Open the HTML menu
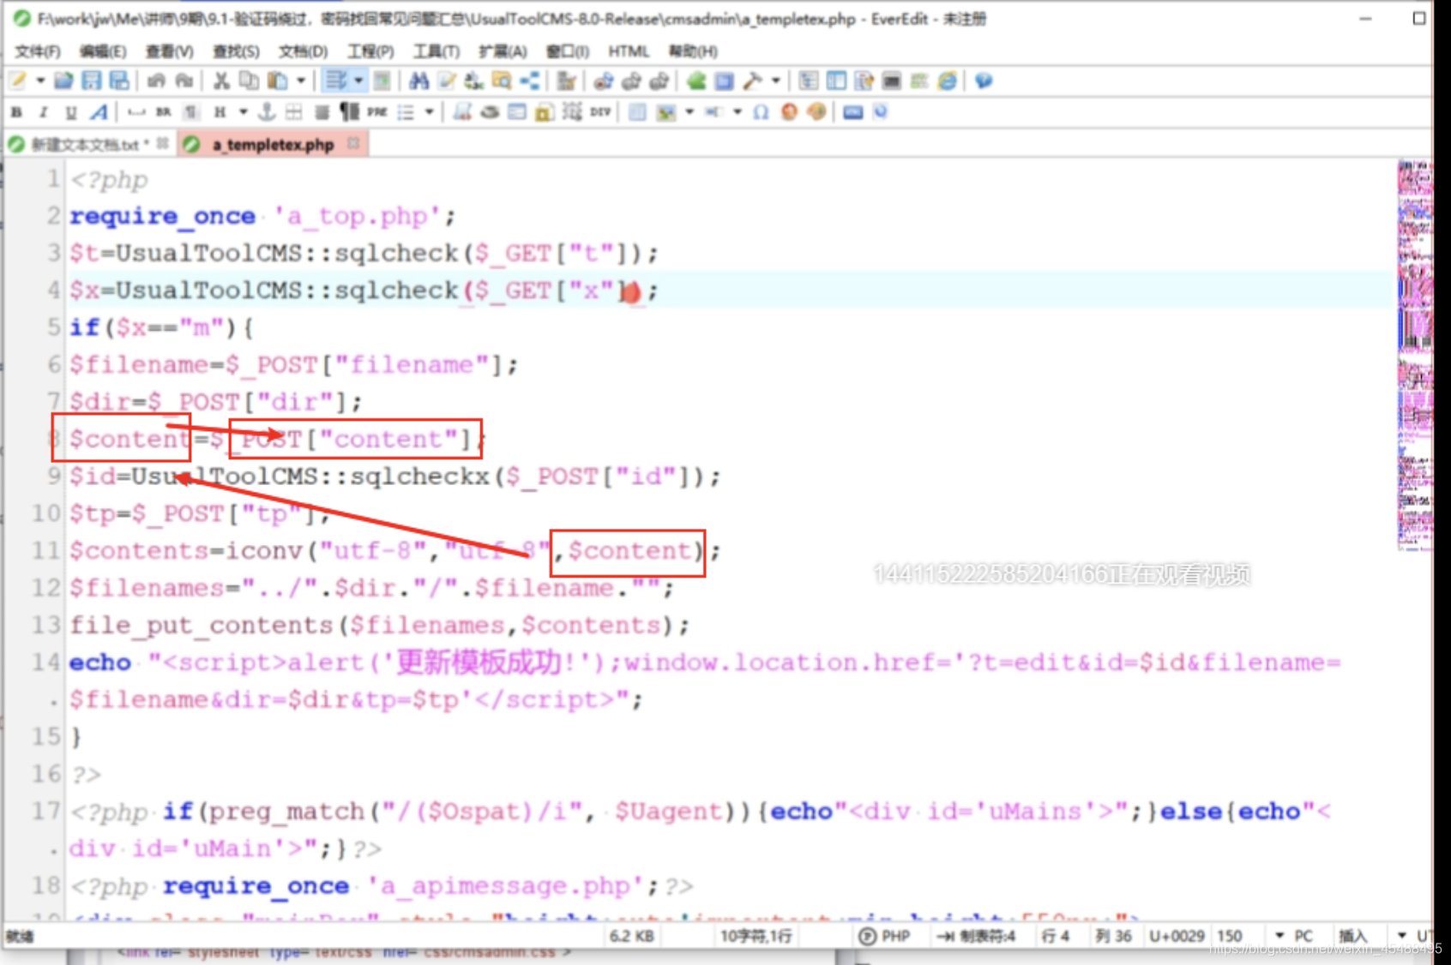1451x965 pixels. point(629,51)
